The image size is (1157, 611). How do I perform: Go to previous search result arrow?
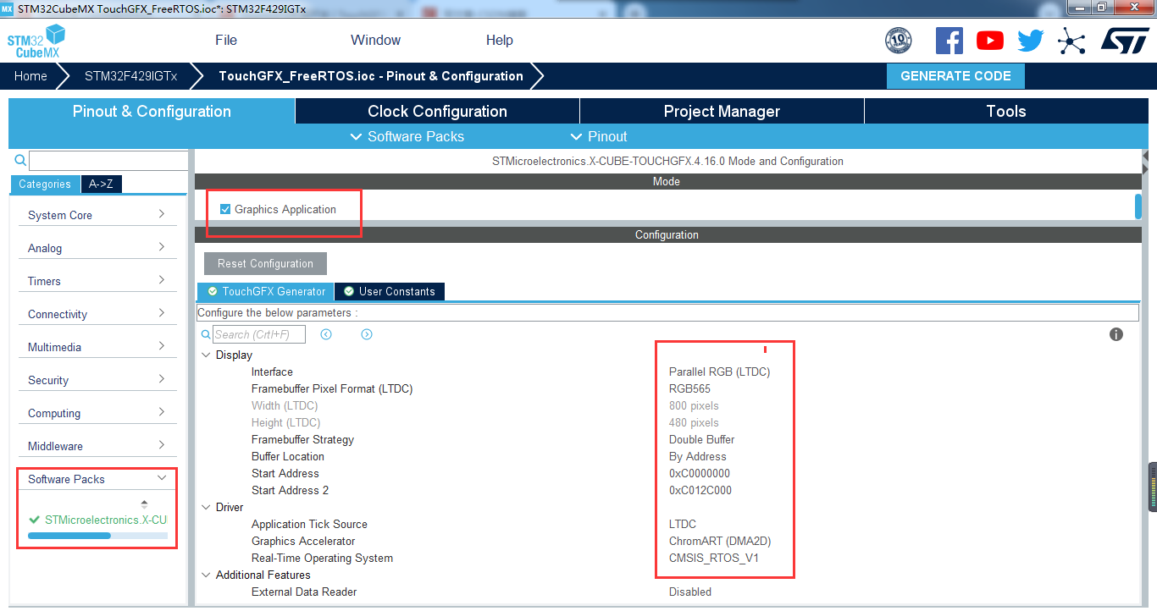pyautogui.click(x=326, y=334)
